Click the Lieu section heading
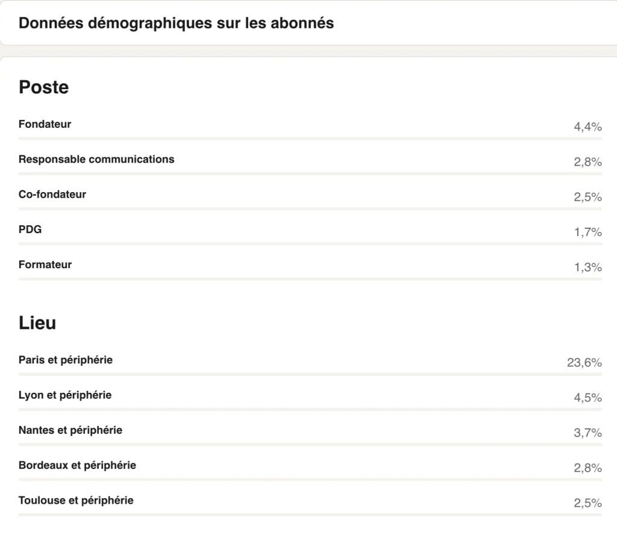 [x=37, y=323]
